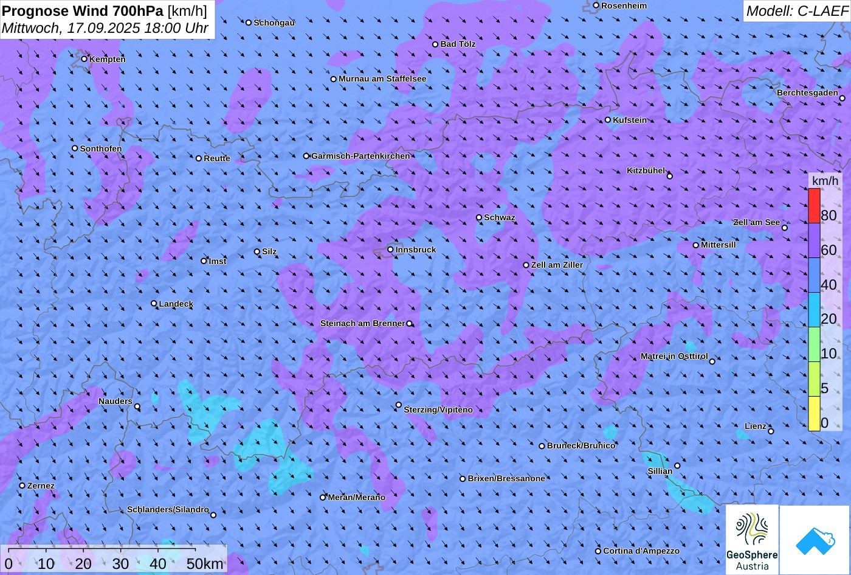Click the Kitzbühel marker dot
The width and height of the screenshot is (851, 575).
pos(670,176)
